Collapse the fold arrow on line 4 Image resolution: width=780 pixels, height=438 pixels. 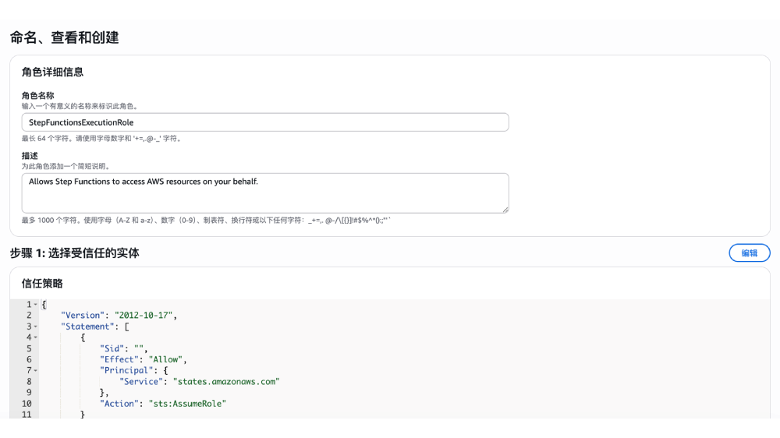pos(36,337)
